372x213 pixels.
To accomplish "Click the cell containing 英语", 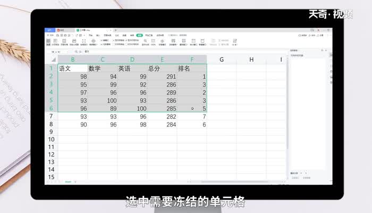I will click(132, 69).
